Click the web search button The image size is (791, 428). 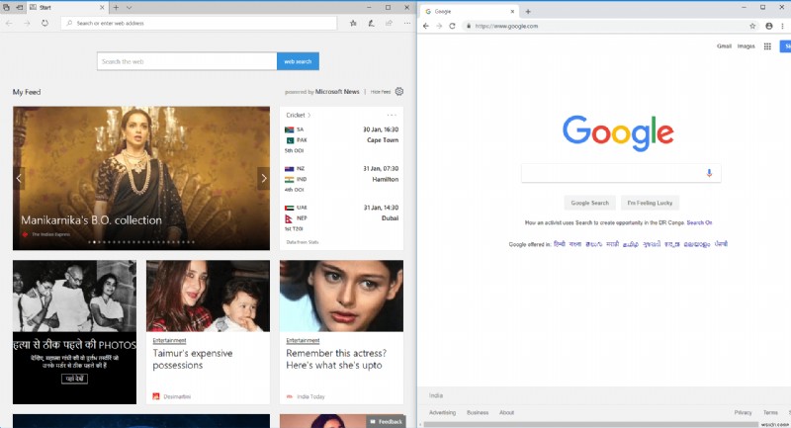(x=298, y=61)
